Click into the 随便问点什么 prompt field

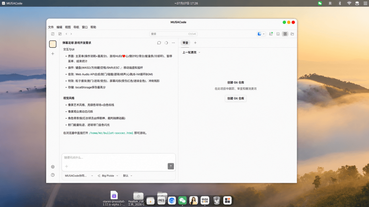[119, 158]
